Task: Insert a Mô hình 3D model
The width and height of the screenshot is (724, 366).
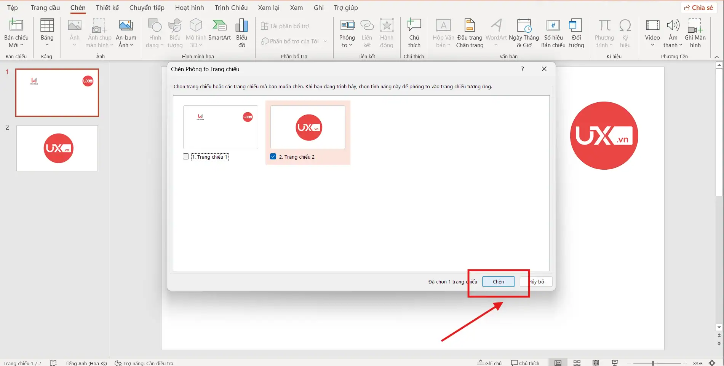Action: pyautogui.click(x=196, y=32)
